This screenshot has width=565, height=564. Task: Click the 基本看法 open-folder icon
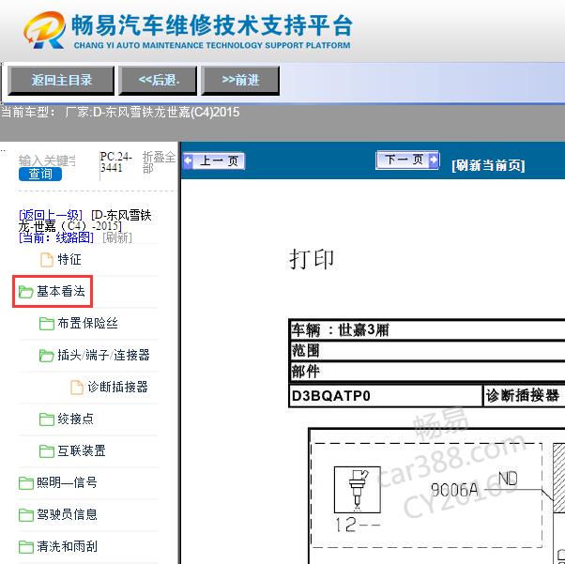tap(25, 292)
